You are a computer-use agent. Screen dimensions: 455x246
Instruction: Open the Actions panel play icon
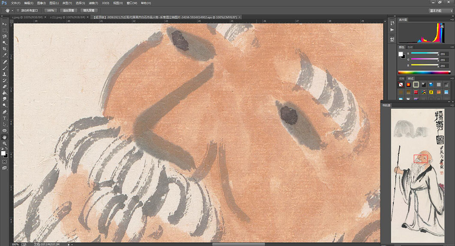pos(392,30)
